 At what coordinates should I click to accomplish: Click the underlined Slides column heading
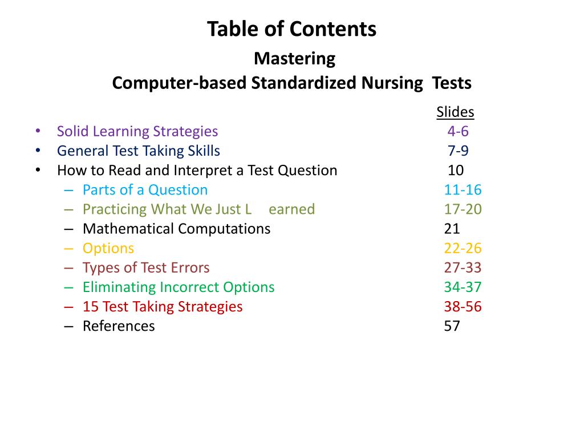pyautogui.click(x=455, y=112)
